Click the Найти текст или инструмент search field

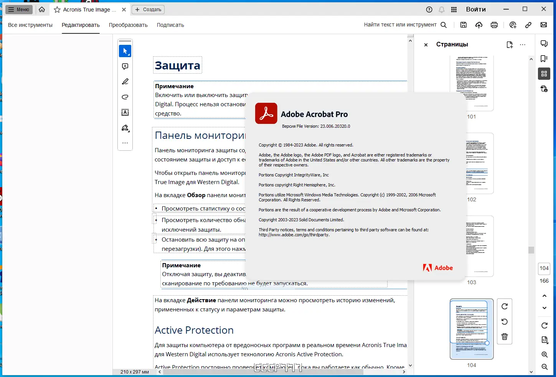tap(400, 25)
